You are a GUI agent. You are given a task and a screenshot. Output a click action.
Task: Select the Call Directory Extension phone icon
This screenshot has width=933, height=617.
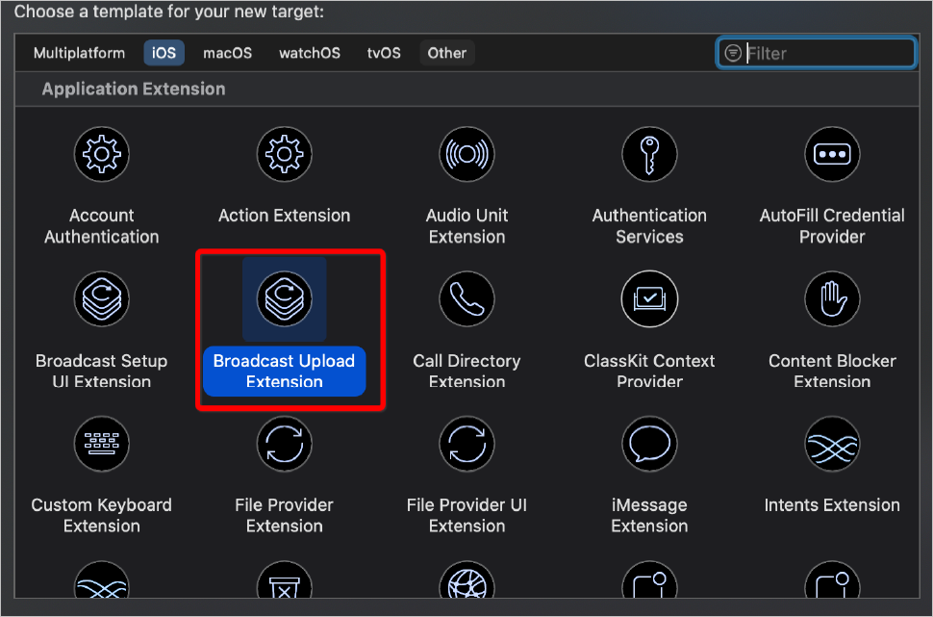click(x=466, y=298)
